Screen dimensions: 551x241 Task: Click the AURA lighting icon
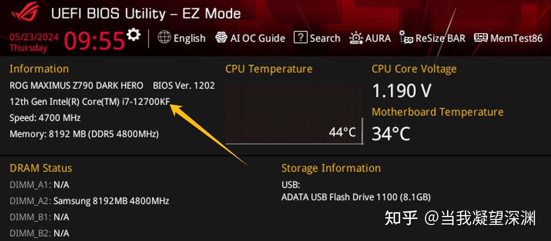click(x=356, y=38)
